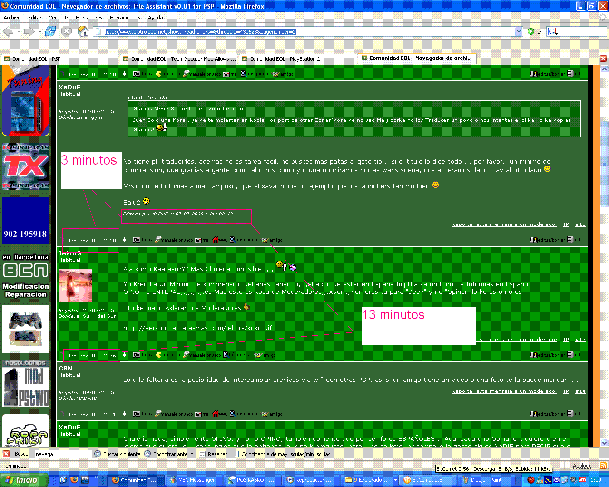Click the scrollbar down arrow
The image size is (609, 487).
click(x=604, y=443)
